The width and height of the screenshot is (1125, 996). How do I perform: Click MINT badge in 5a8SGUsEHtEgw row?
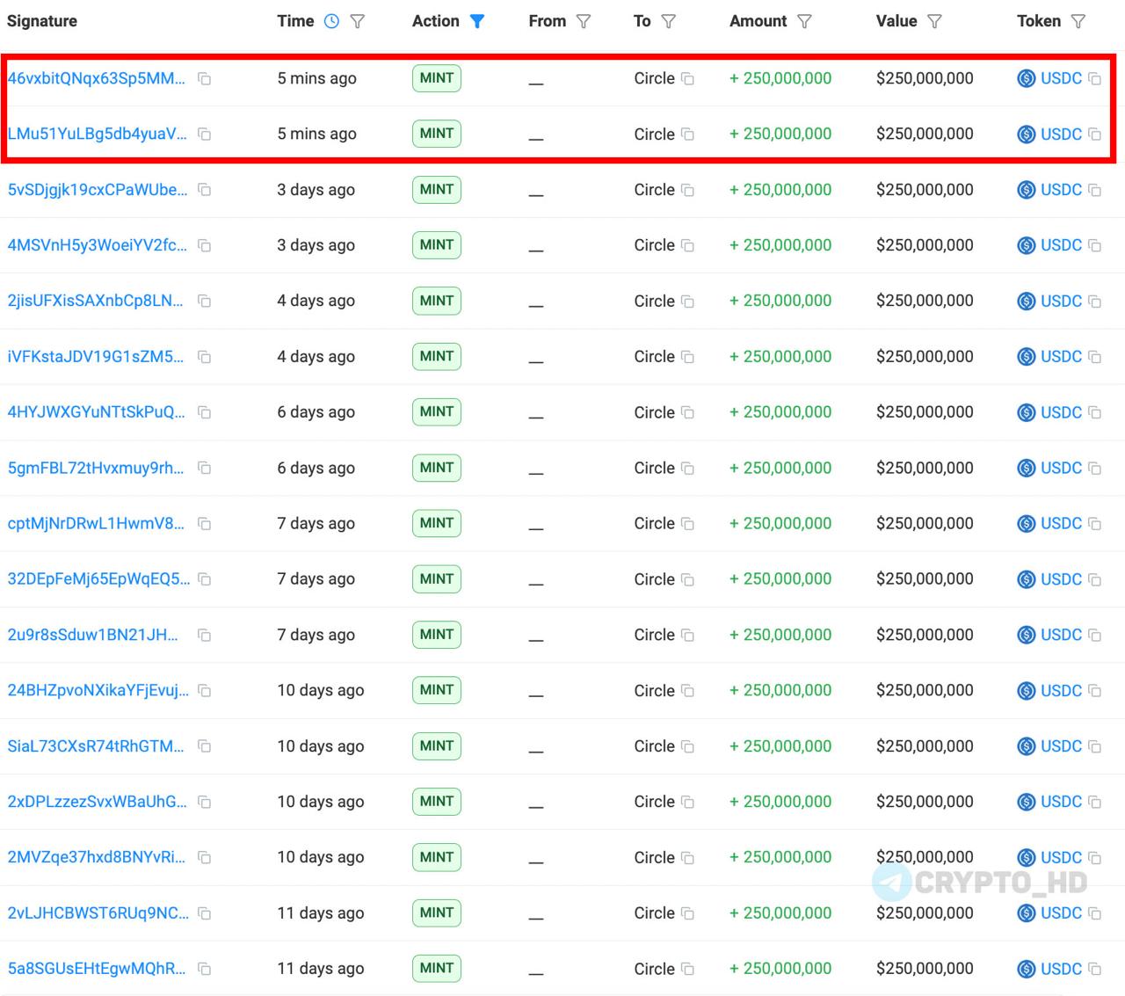(x=437, y=968)
